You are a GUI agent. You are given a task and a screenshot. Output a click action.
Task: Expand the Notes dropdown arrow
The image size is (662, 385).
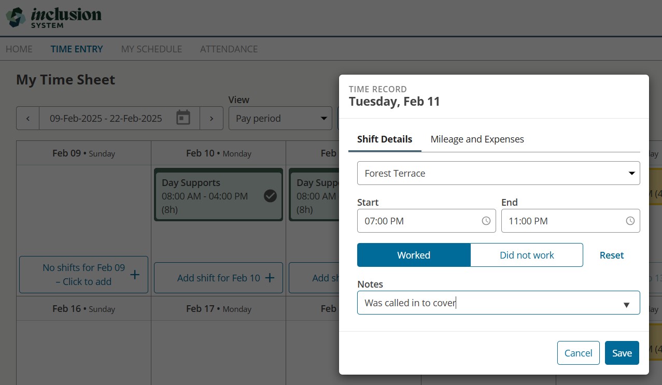626,305
